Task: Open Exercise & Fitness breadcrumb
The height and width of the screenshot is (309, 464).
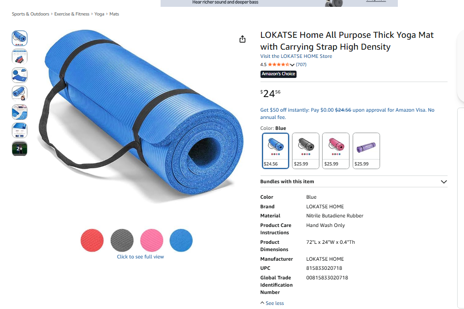Action: (x=72, y=14)
